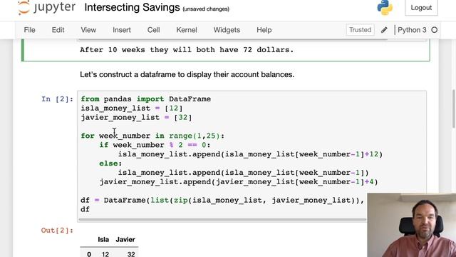456x257 pixels.
Task: Open the Cell menu
Action: tap(154, 30)
